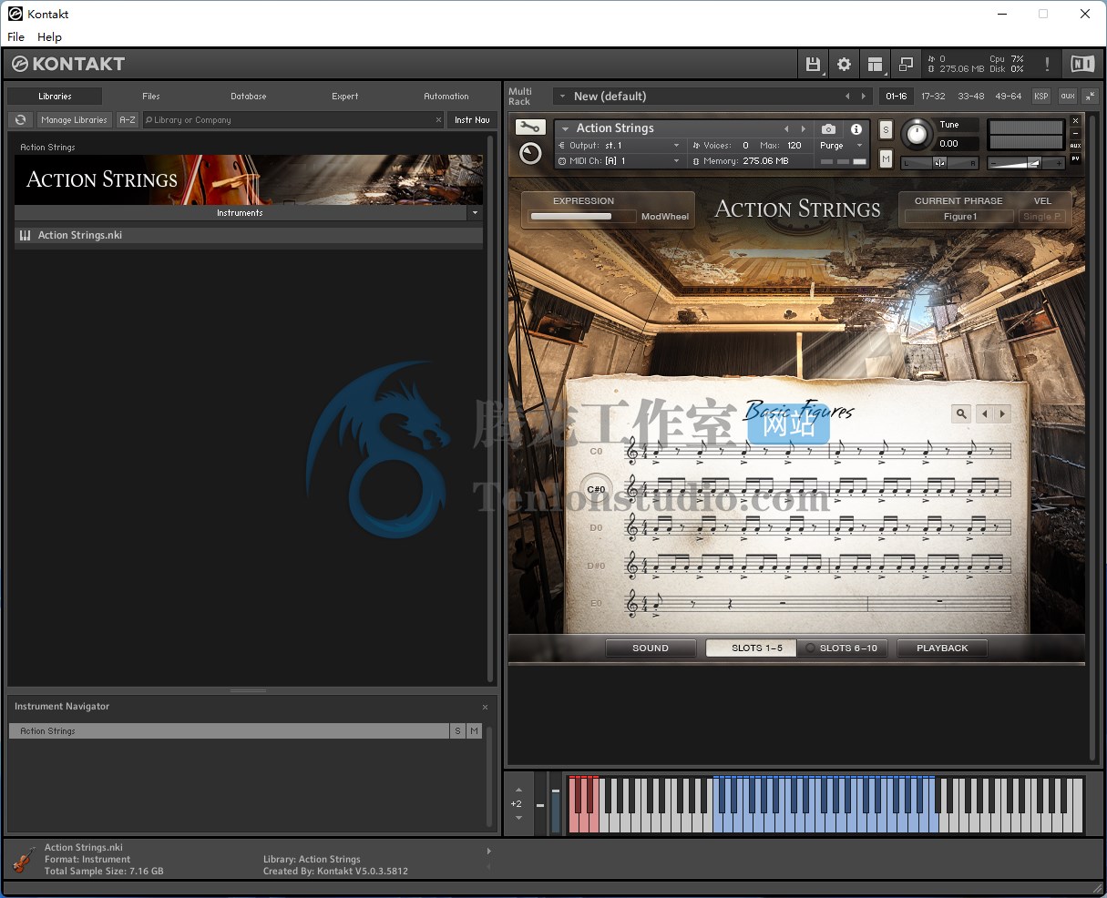1107x898 pixels.
Task: Mute the Action Strings instrument
Action: click(x=886, y=158)
